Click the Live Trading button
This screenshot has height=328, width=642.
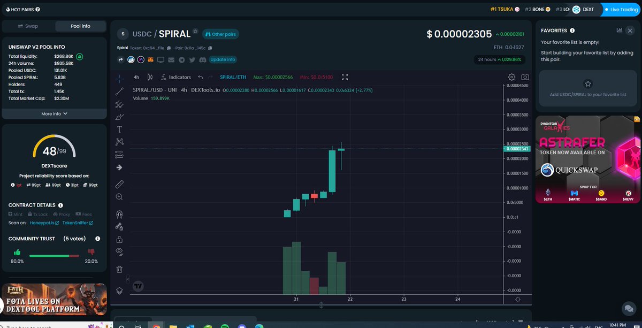point(621,10)
